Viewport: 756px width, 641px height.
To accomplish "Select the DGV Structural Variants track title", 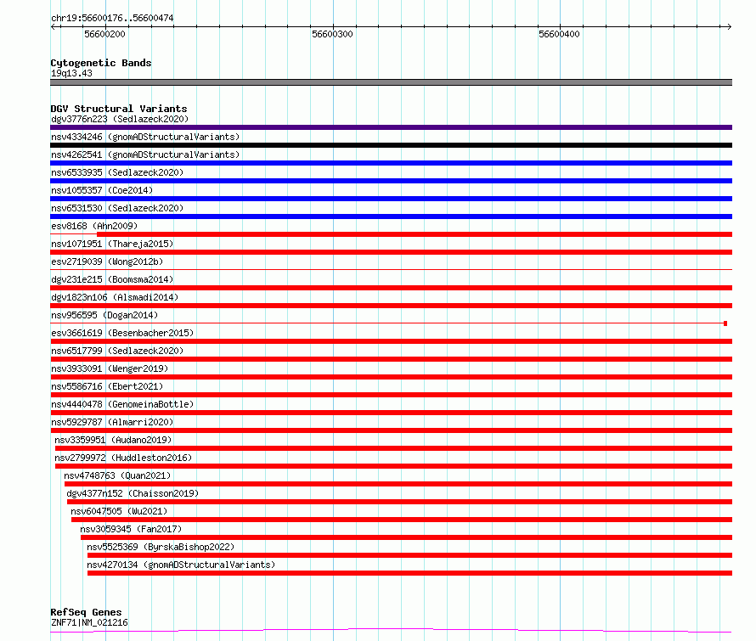I will [x=119, y=109].
